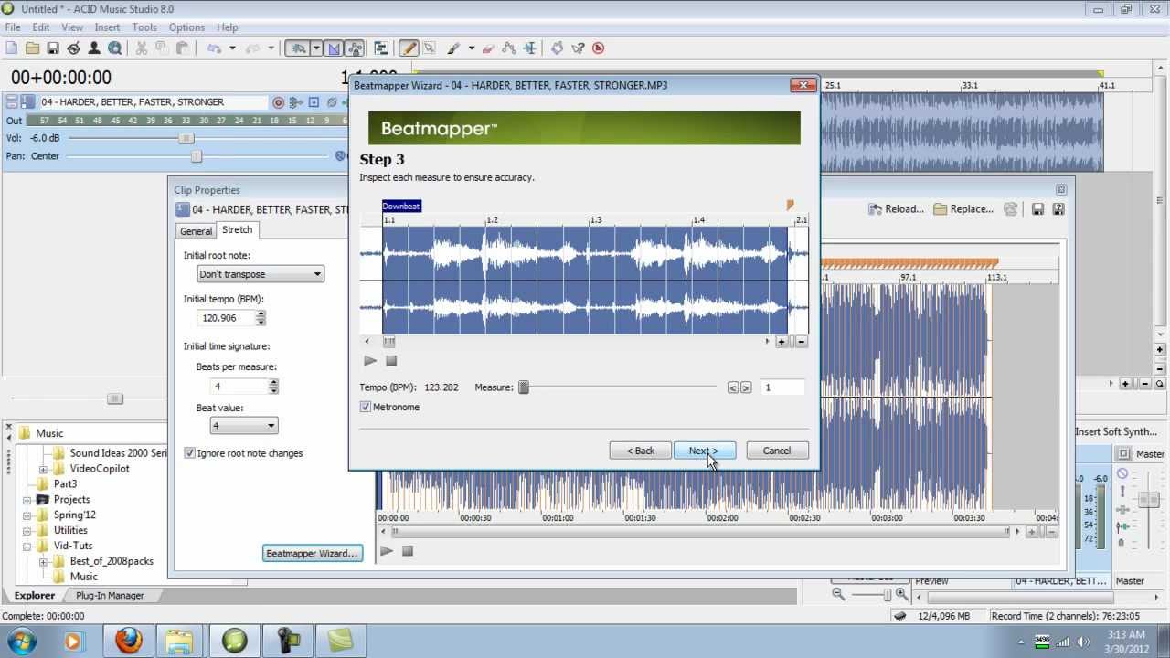Open Firefox from the taskbar
This screenshot has height=658, width=1170.
pyautogui.click(x=129, y=641)
